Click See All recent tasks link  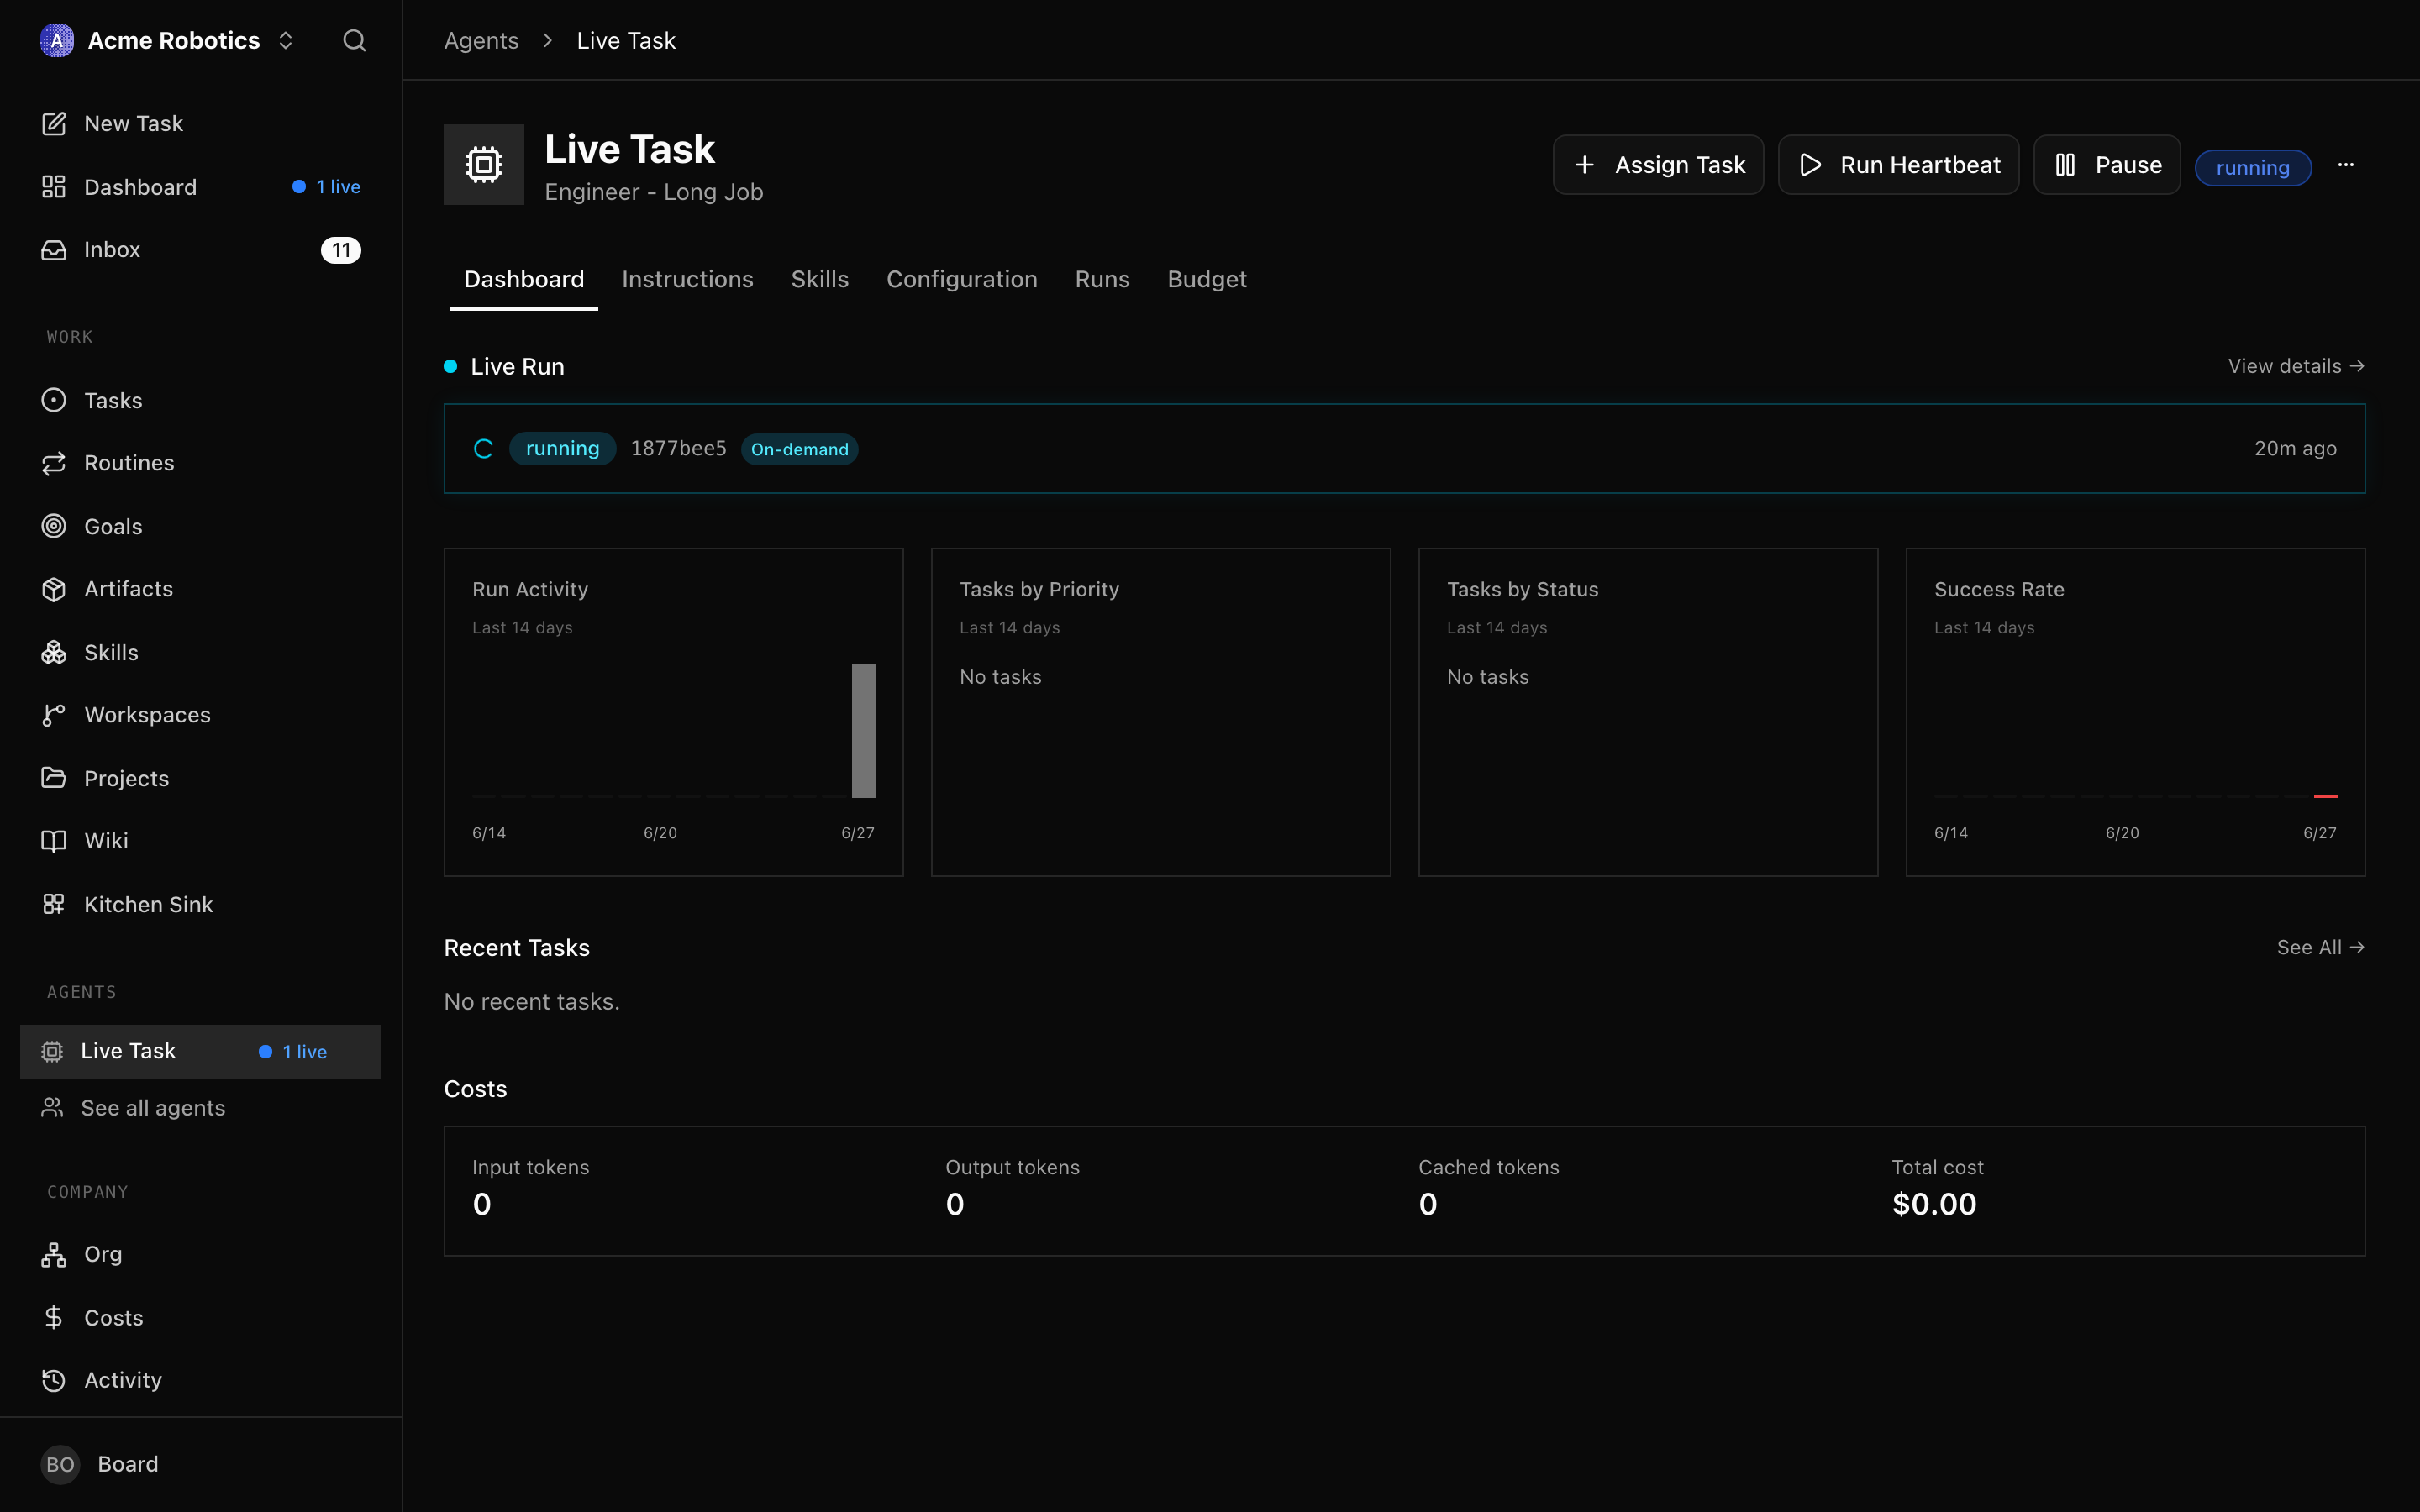[2320, 947]
